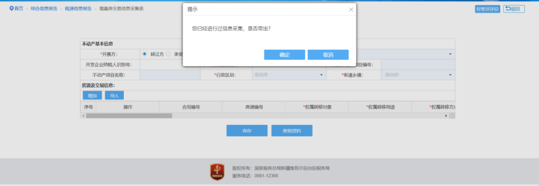The width and height of the screenshot is (539, 186).
Task: Click the 序号 column header
Action: click(x=88, y=107)
